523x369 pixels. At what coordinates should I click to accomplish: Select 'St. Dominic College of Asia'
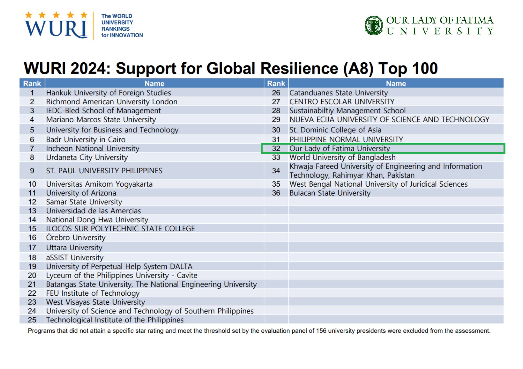[335, 130]
